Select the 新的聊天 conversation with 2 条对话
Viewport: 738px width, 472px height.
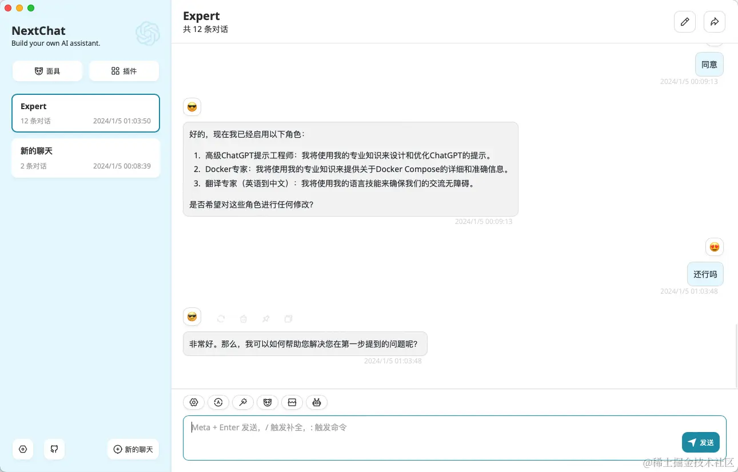(86, 158)
